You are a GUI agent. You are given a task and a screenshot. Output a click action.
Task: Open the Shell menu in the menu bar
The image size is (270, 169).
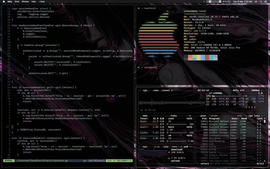tap(16, 2)
